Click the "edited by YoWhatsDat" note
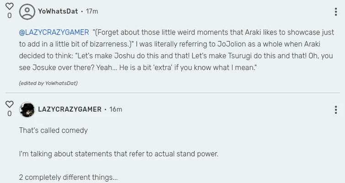The height and width of the screenshot is (183, 345). (x=48, y=83)
